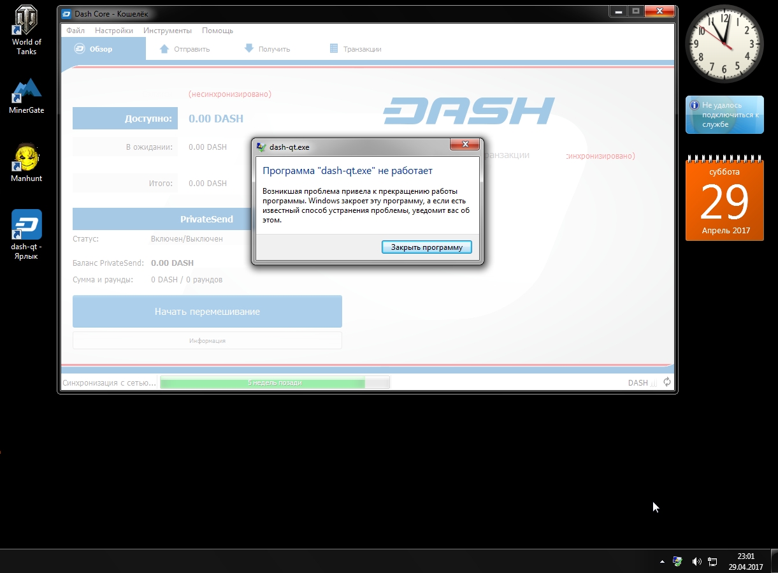The image size is (778, 573).
Task: Switch to the Отправить tab
Action: [x=184, y=48]
